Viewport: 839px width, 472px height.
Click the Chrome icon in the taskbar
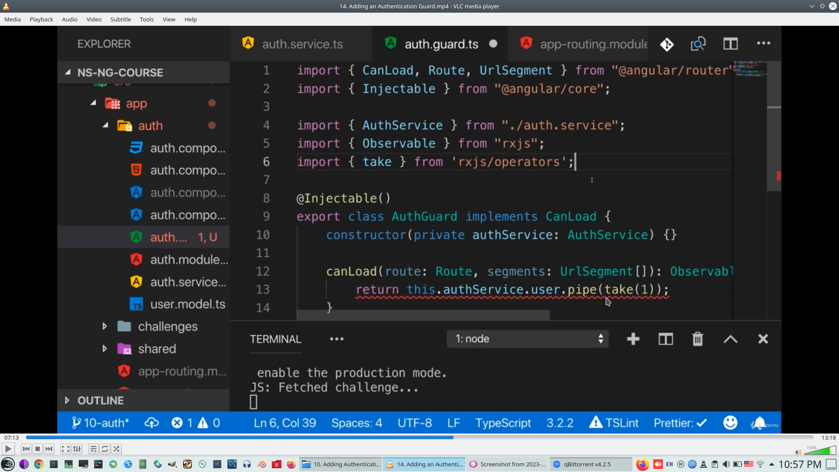pos(39,464)
